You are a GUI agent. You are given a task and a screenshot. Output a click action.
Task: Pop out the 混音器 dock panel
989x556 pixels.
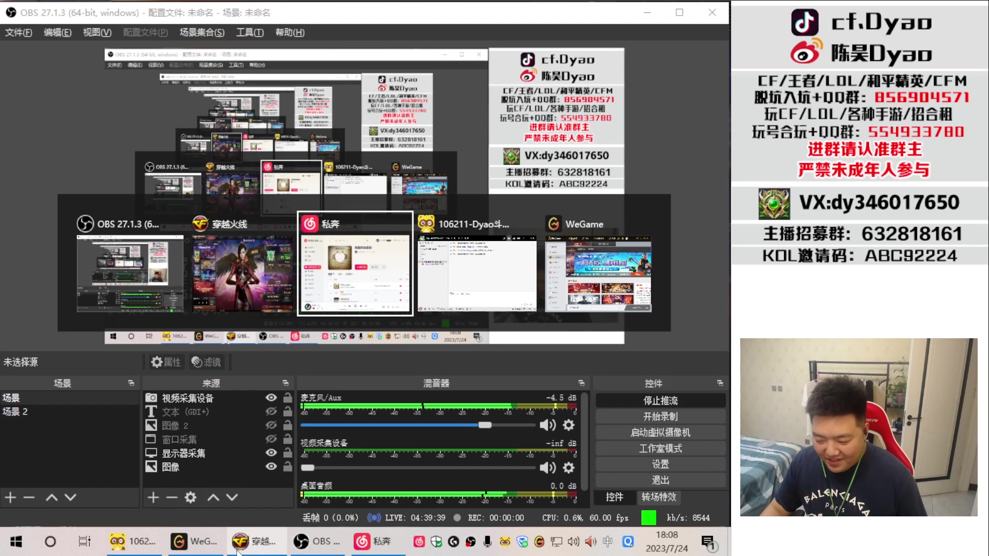(x=582, y=383)
